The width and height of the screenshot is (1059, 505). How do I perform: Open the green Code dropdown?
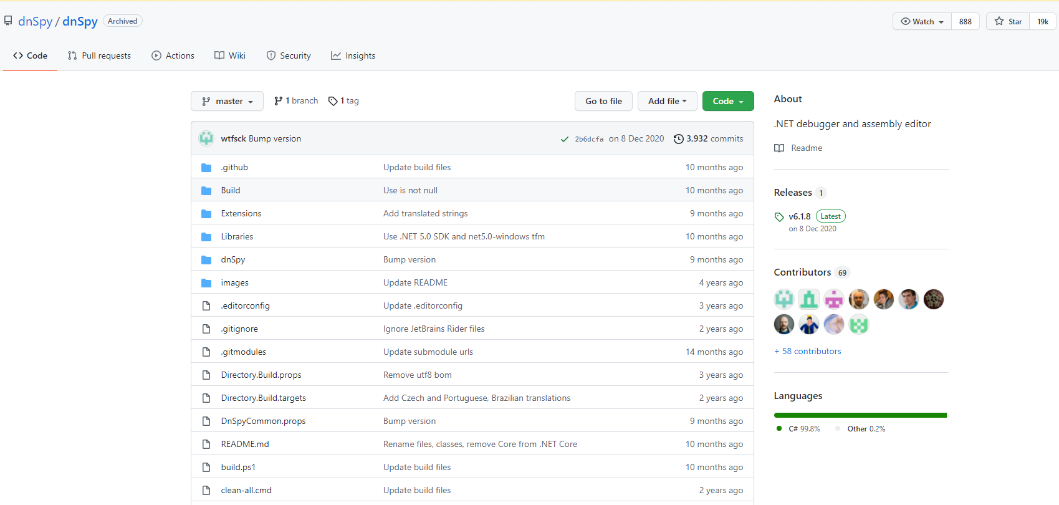728,101
